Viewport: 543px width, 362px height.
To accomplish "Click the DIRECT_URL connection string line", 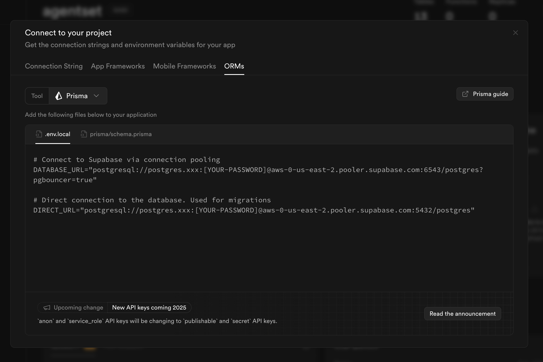I will tap(254, 210).
